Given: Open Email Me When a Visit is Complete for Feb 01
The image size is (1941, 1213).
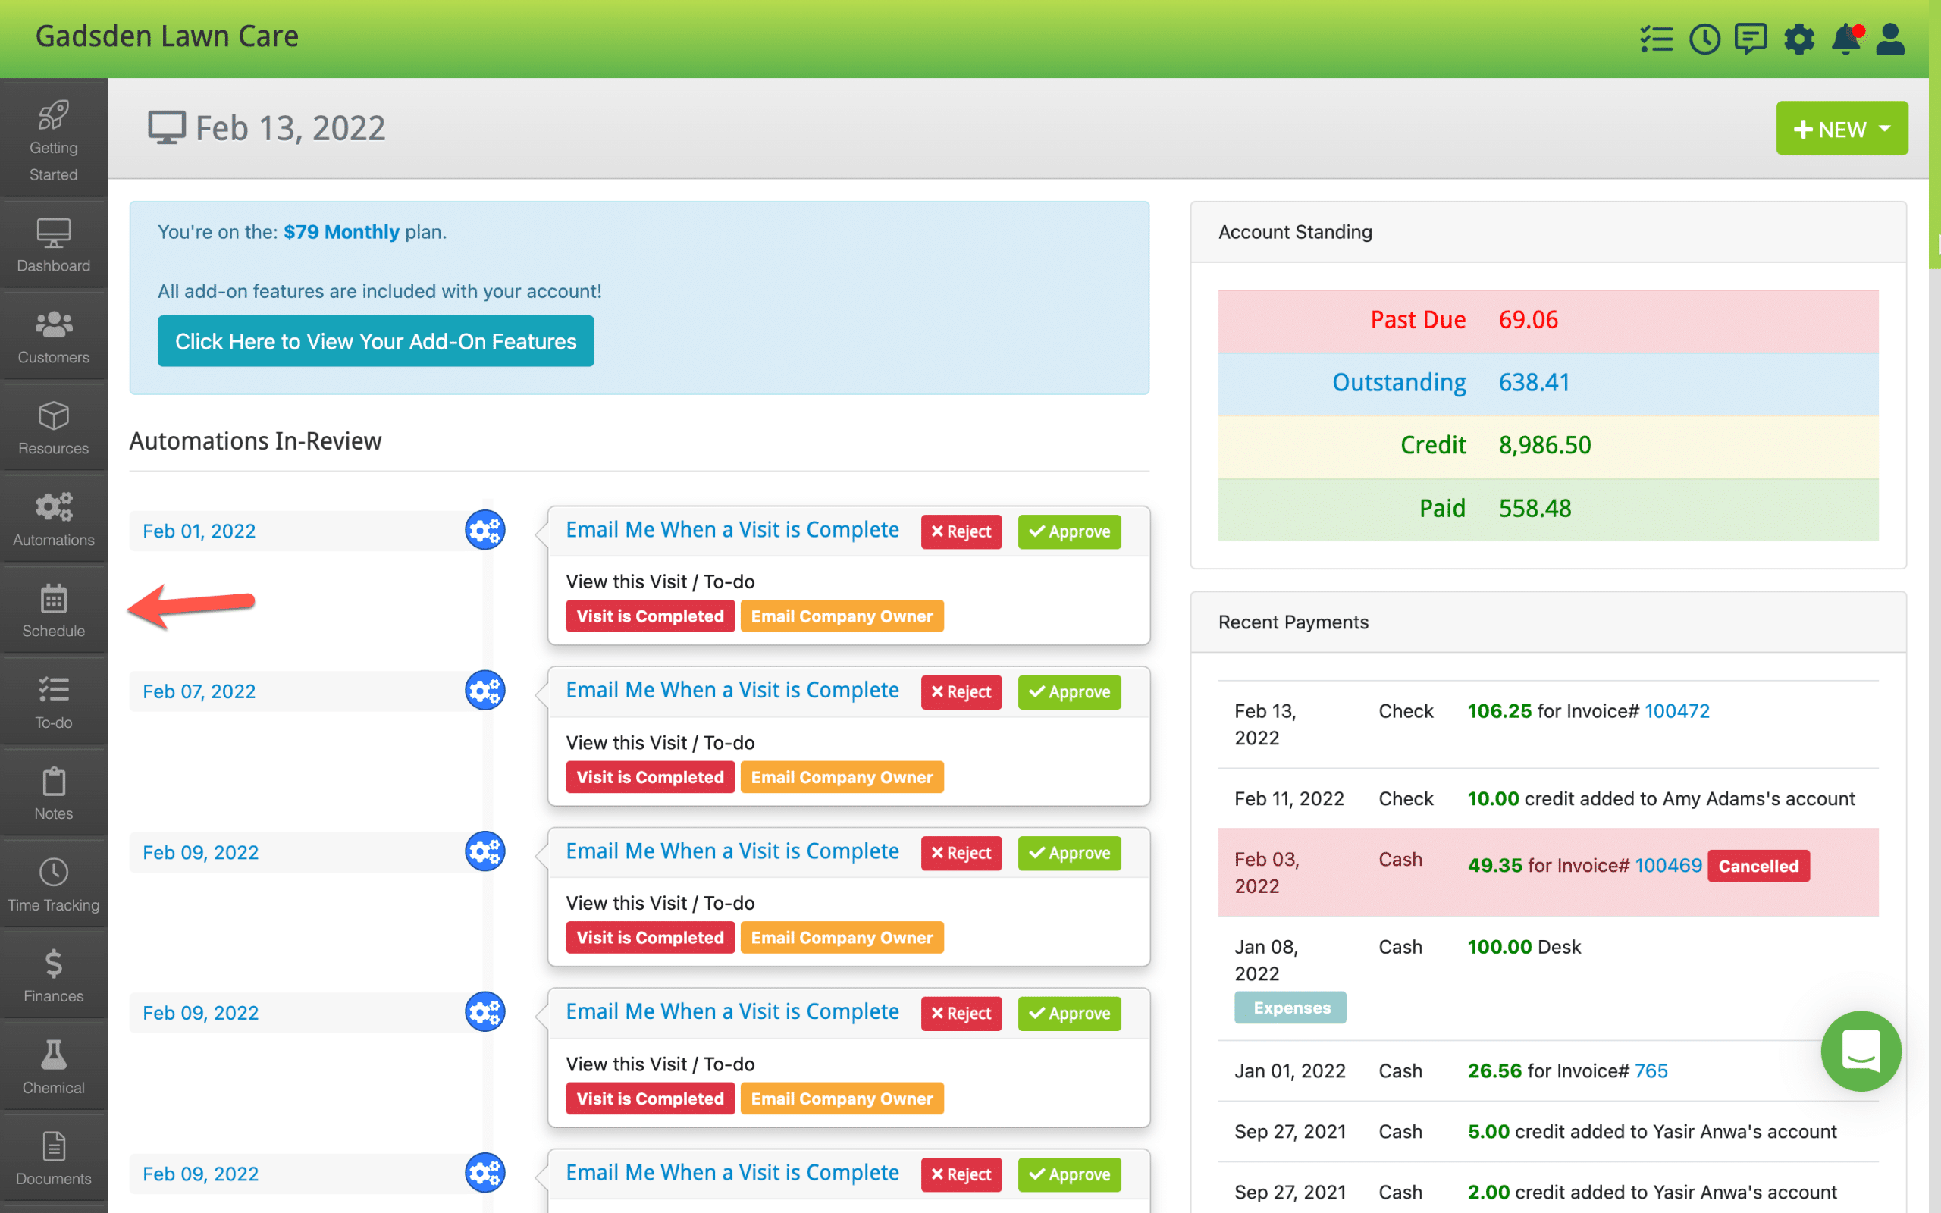Looking at the screenshot, I should (x=732, y=529).
